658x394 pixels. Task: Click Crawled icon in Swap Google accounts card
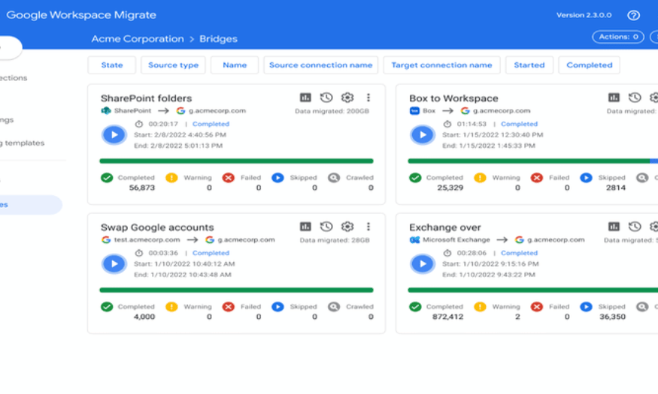click(x=334, y=307)
